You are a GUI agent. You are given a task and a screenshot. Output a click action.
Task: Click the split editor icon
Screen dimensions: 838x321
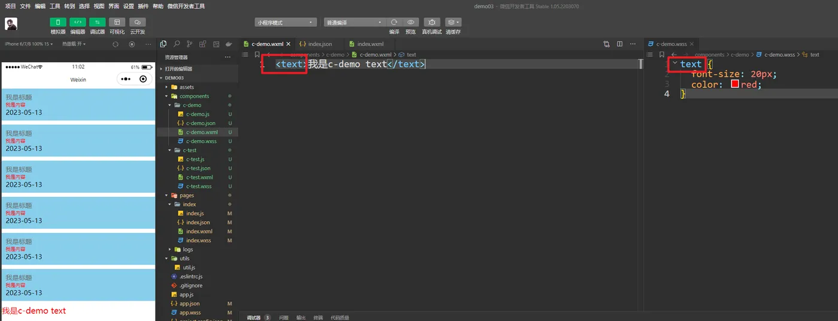(620, 44)
